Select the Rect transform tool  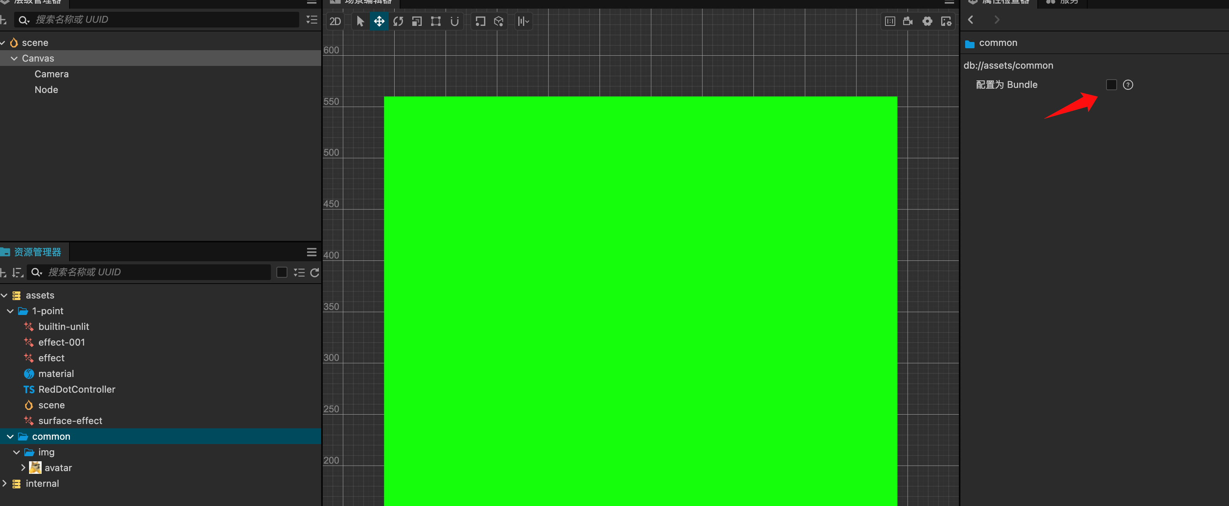point(435,21)
